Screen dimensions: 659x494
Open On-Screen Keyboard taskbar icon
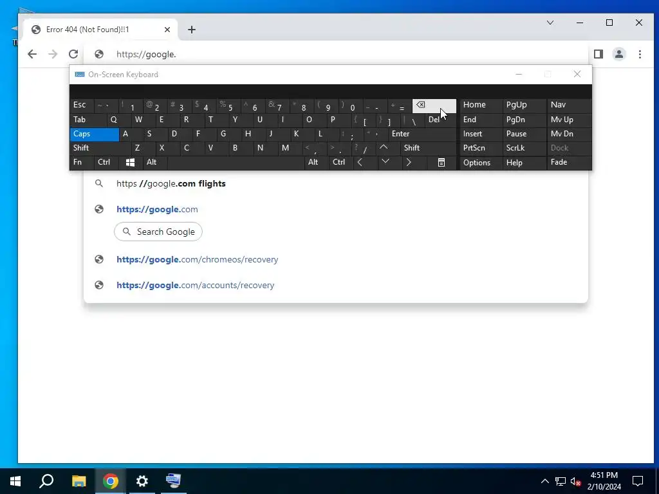coord(174,481)
